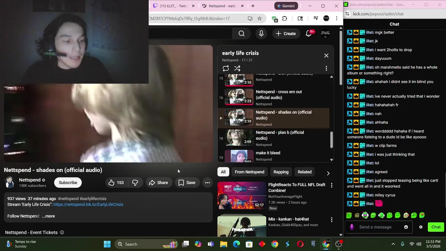
Task: Toggle shuffle playlist
Action: coord(237,68)
